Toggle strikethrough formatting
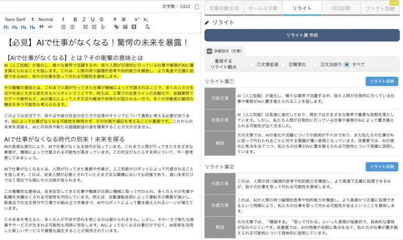 coord(102,19)
